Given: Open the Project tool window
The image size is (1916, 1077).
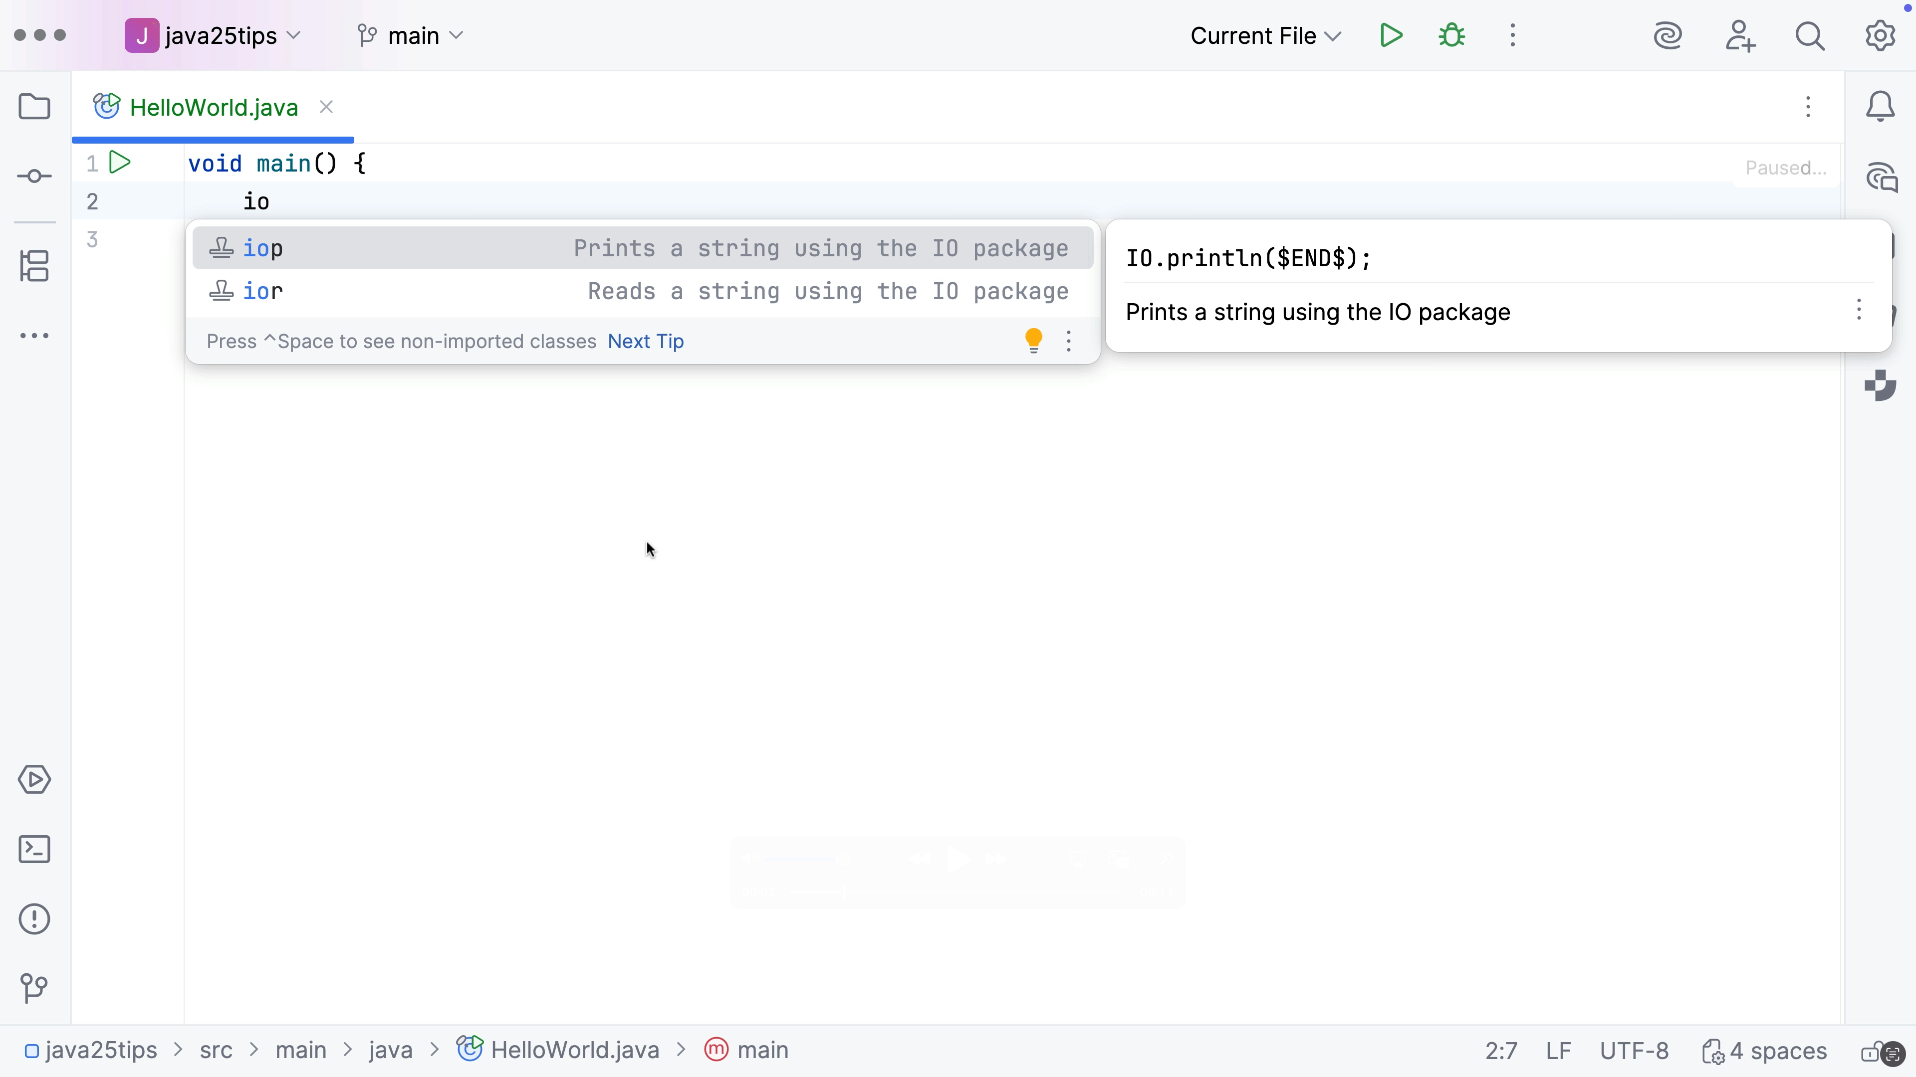Looking at the screenshot, I should 35,106.
